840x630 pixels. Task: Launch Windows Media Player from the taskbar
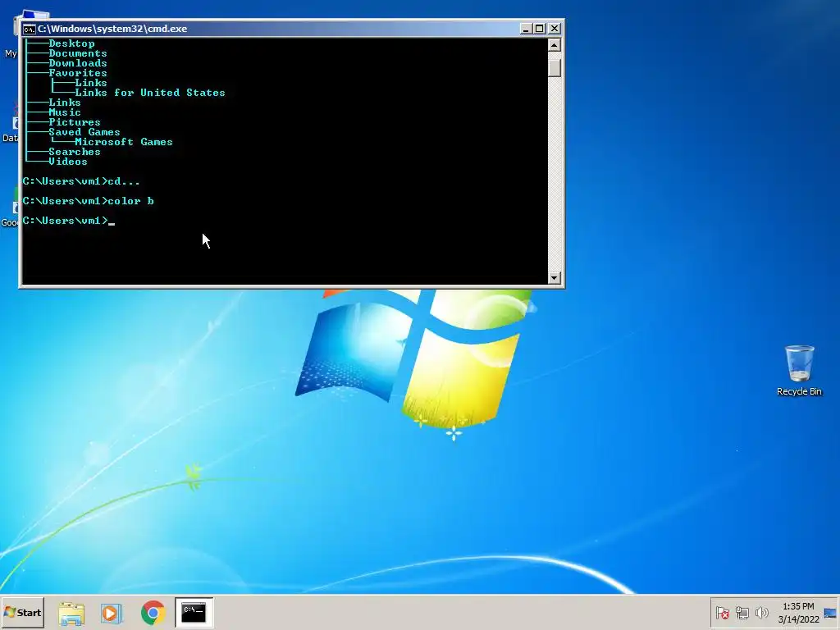point(112,613)
